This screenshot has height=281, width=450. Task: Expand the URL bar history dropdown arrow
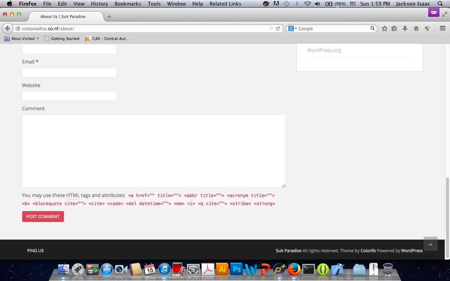coord(271,28)
